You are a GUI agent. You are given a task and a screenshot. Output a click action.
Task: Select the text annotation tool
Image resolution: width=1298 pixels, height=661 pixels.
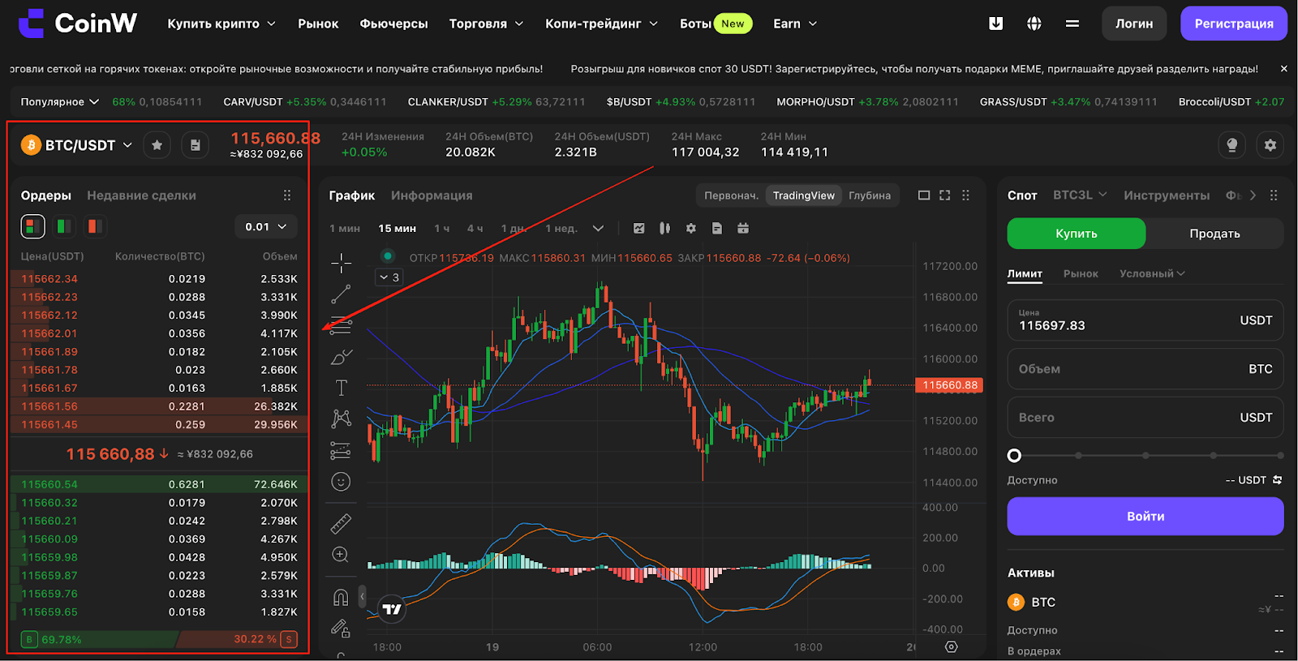[341, 388]
